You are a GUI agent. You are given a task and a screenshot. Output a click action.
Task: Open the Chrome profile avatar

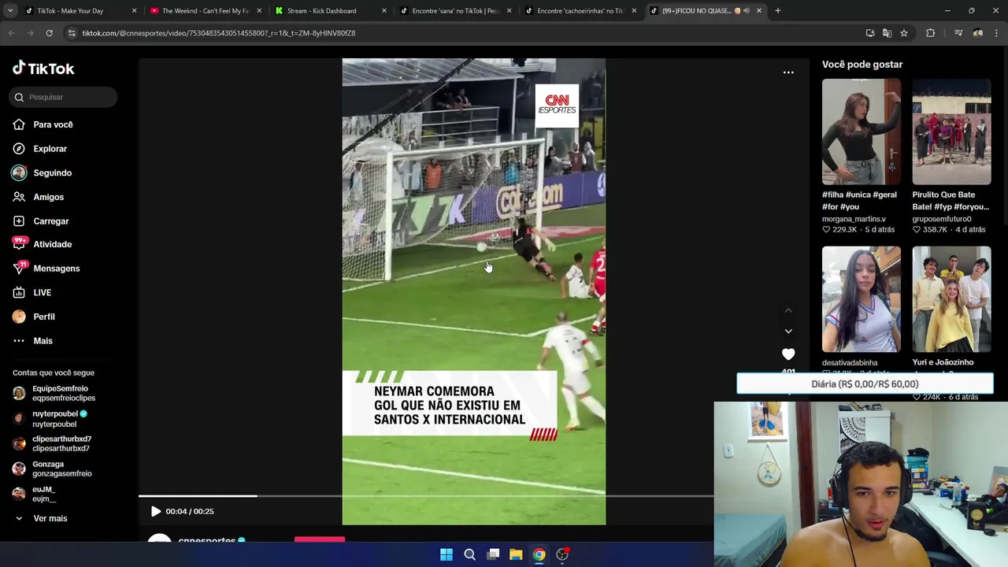coord(977,33)
